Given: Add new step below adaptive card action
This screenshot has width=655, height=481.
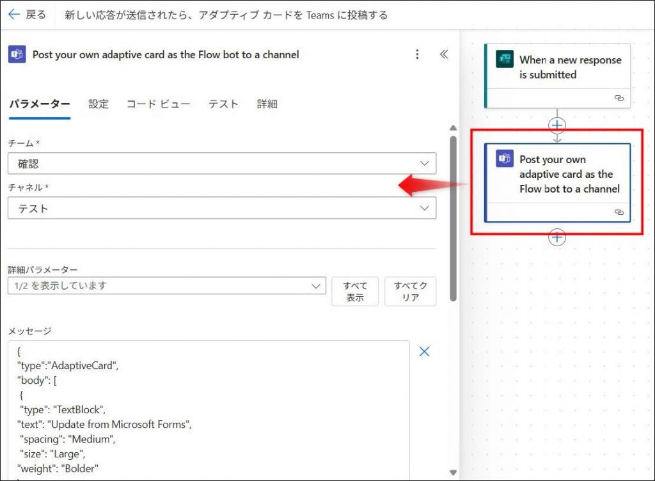Looking at the screenshot, I should tap(557, 237).
